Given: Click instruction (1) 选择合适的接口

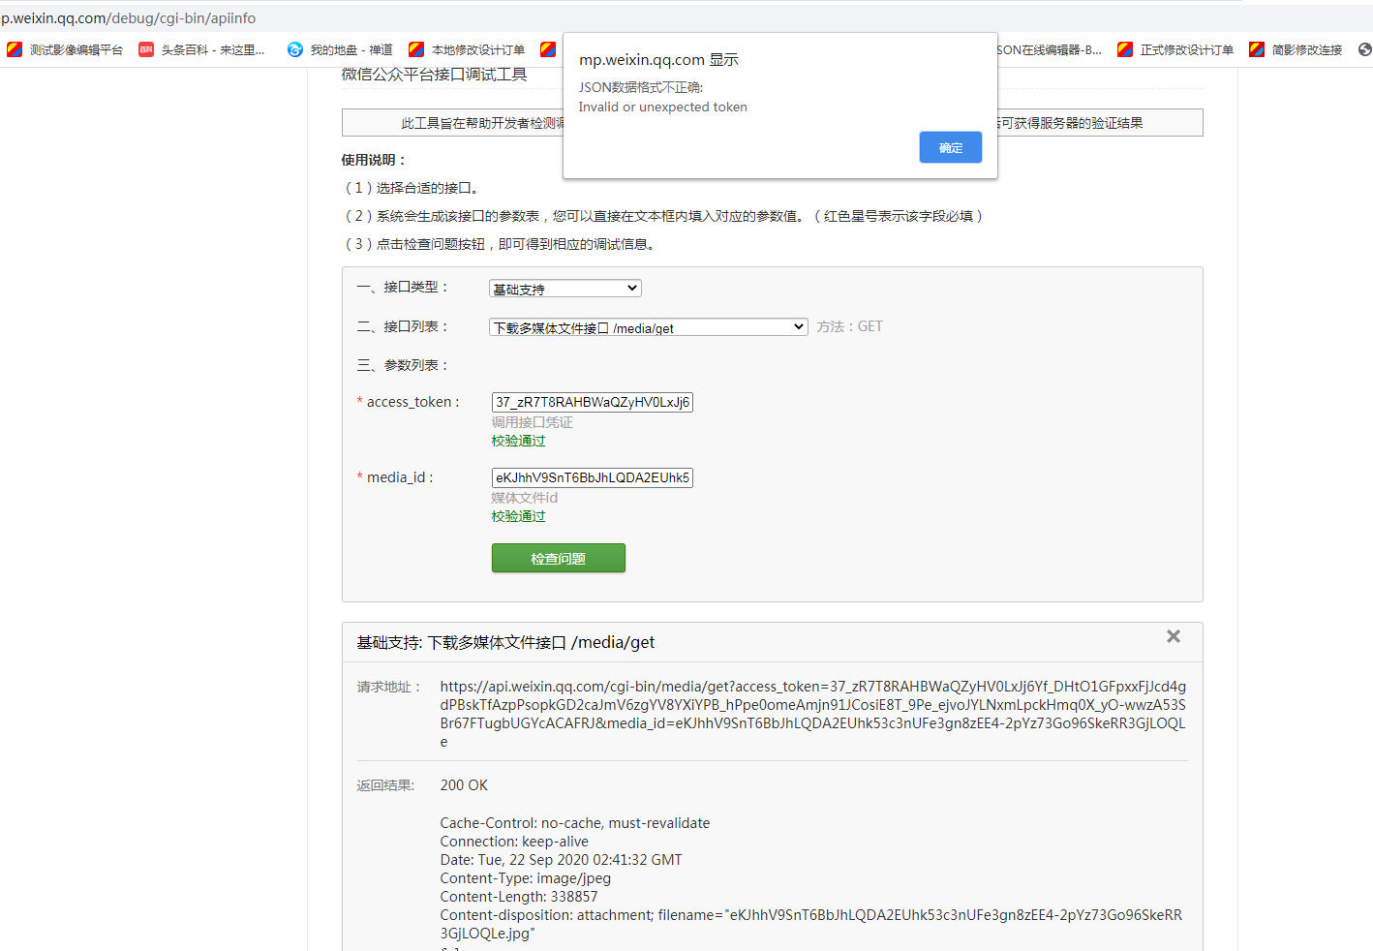Looking at the screenshot, I should [412, 188].
